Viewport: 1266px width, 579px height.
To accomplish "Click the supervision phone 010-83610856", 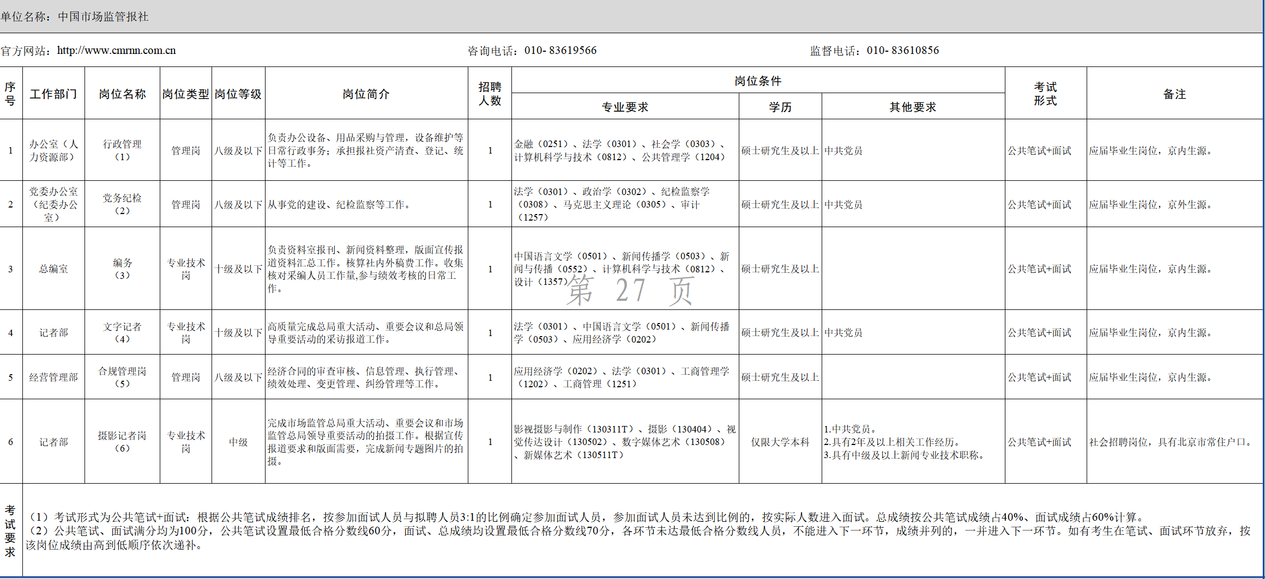I will click(x=903, y=51).
